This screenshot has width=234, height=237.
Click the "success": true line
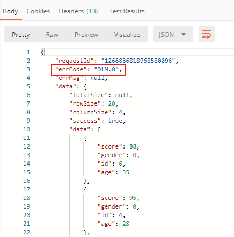click(x=97, y=121)
